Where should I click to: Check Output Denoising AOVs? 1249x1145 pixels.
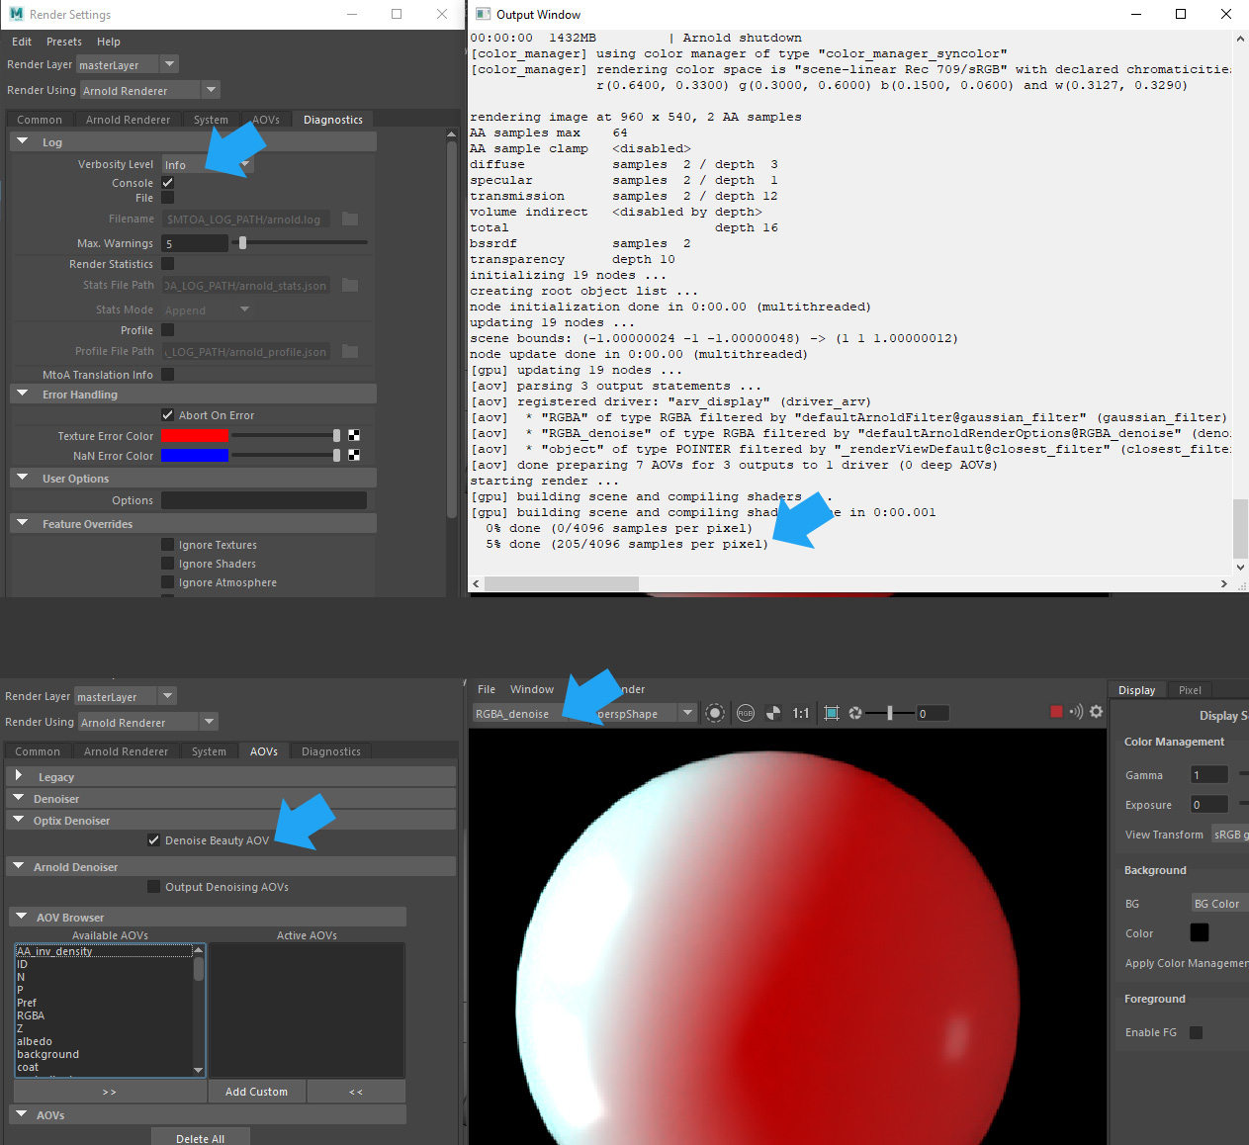[153, 887]
